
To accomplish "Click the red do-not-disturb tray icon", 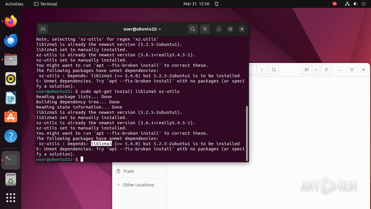I will (x=335, y=4).
